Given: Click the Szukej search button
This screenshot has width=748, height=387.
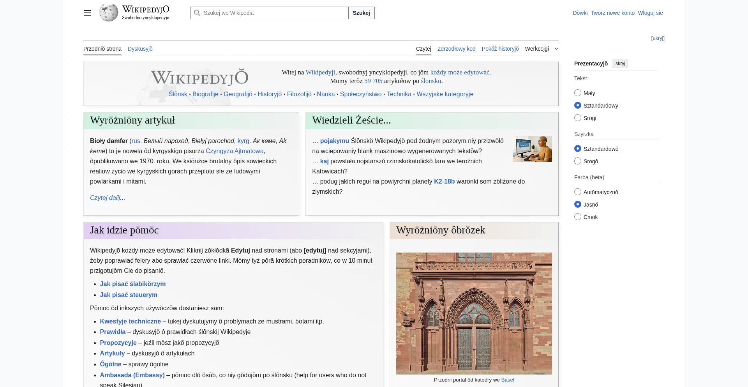Looking at the screenshot, I should (x=361, y=13).
